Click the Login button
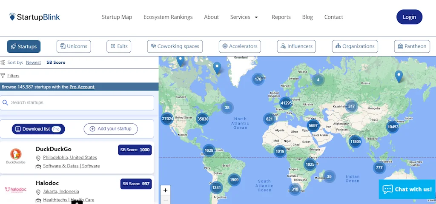The image size is (436, 204). coord(409,17)
